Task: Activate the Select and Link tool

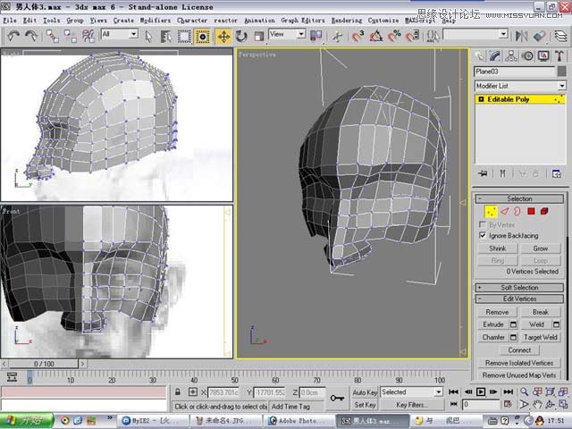Action: [x=53, y=36]
